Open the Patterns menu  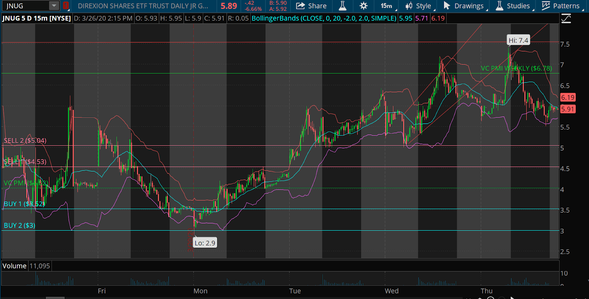562,6
